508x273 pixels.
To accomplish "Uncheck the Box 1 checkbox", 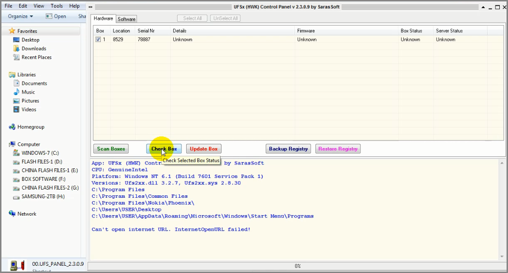I will (x=98, y=40).
